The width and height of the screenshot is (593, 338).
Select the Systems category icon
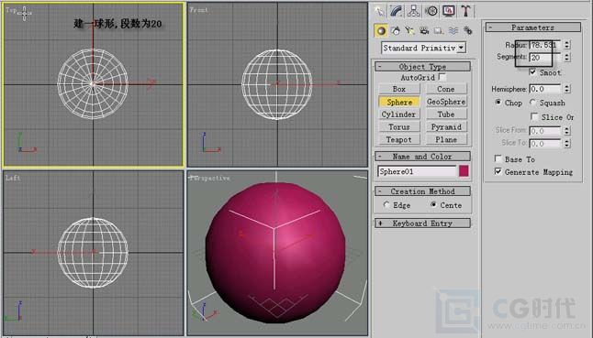coord(468,30)
